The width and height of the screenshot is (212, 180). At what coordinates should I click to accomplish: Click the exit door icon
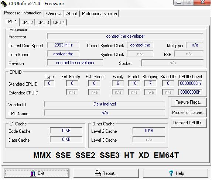click(x=33, y=173)
